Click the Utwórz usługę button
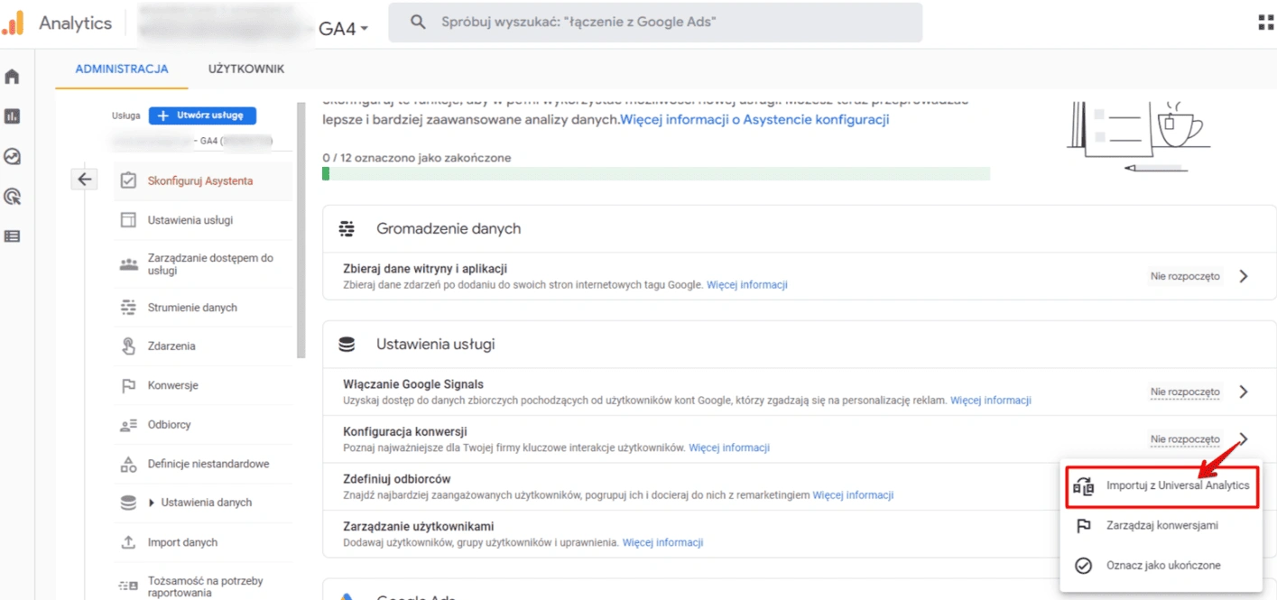This screenshot has width=1277, height=600. click(x=202, y=115)
